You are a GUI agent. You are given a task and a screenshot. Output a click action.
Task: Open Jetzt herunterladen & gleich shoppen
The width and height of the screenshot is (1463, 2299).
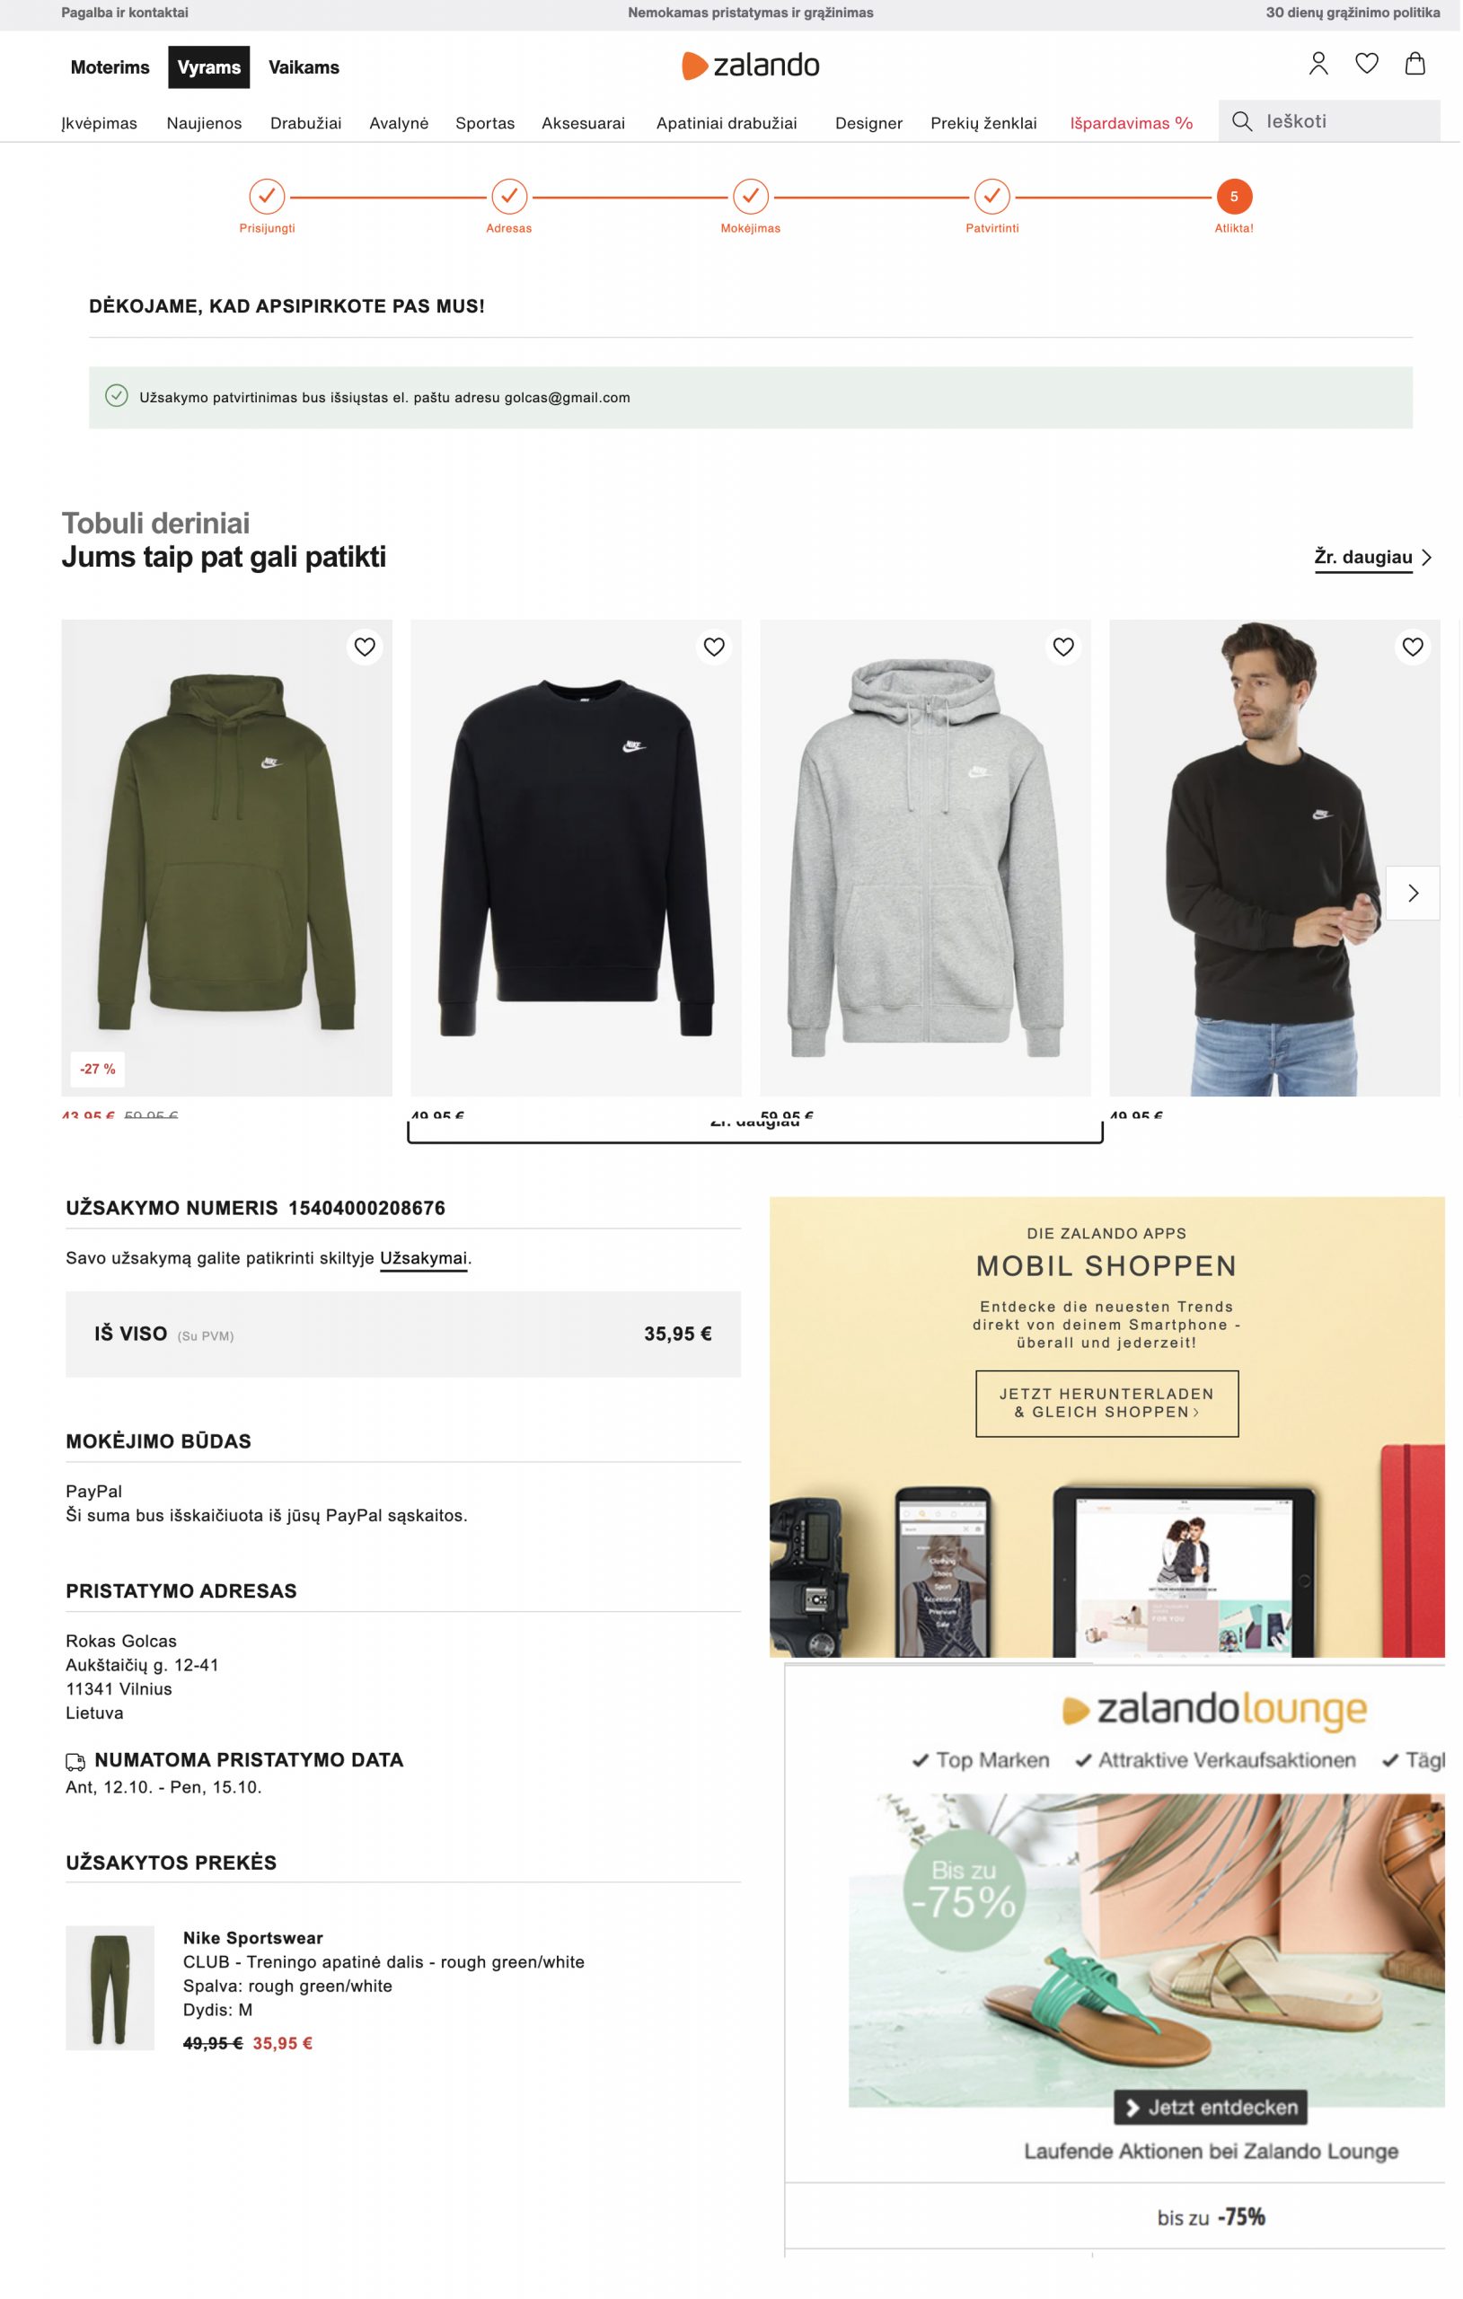1109,1405
